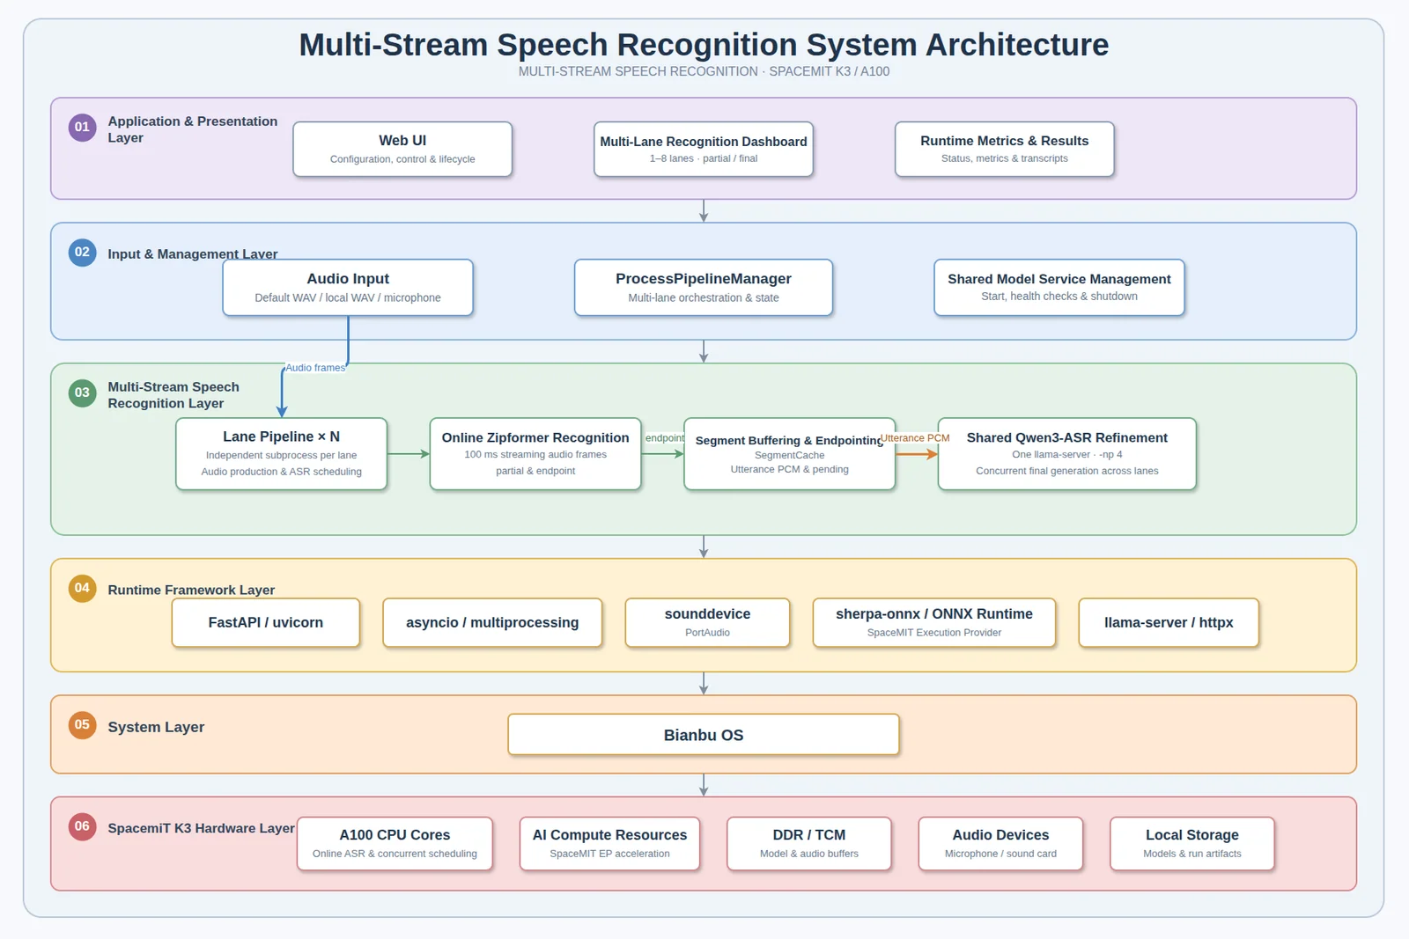This screenshot has width=1409, height=939.
Task: Click the blue 02 layer badge
Action: coord(82,252)
